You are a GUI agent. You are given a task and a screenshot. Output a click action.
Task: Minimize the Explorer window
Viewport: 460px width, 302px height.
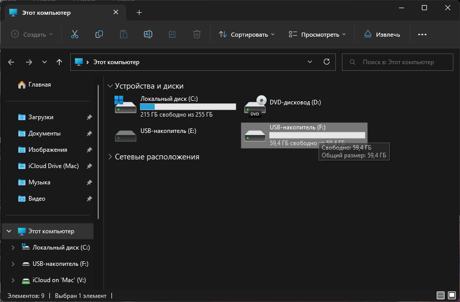pyautogui.click(x=401, y=8)
